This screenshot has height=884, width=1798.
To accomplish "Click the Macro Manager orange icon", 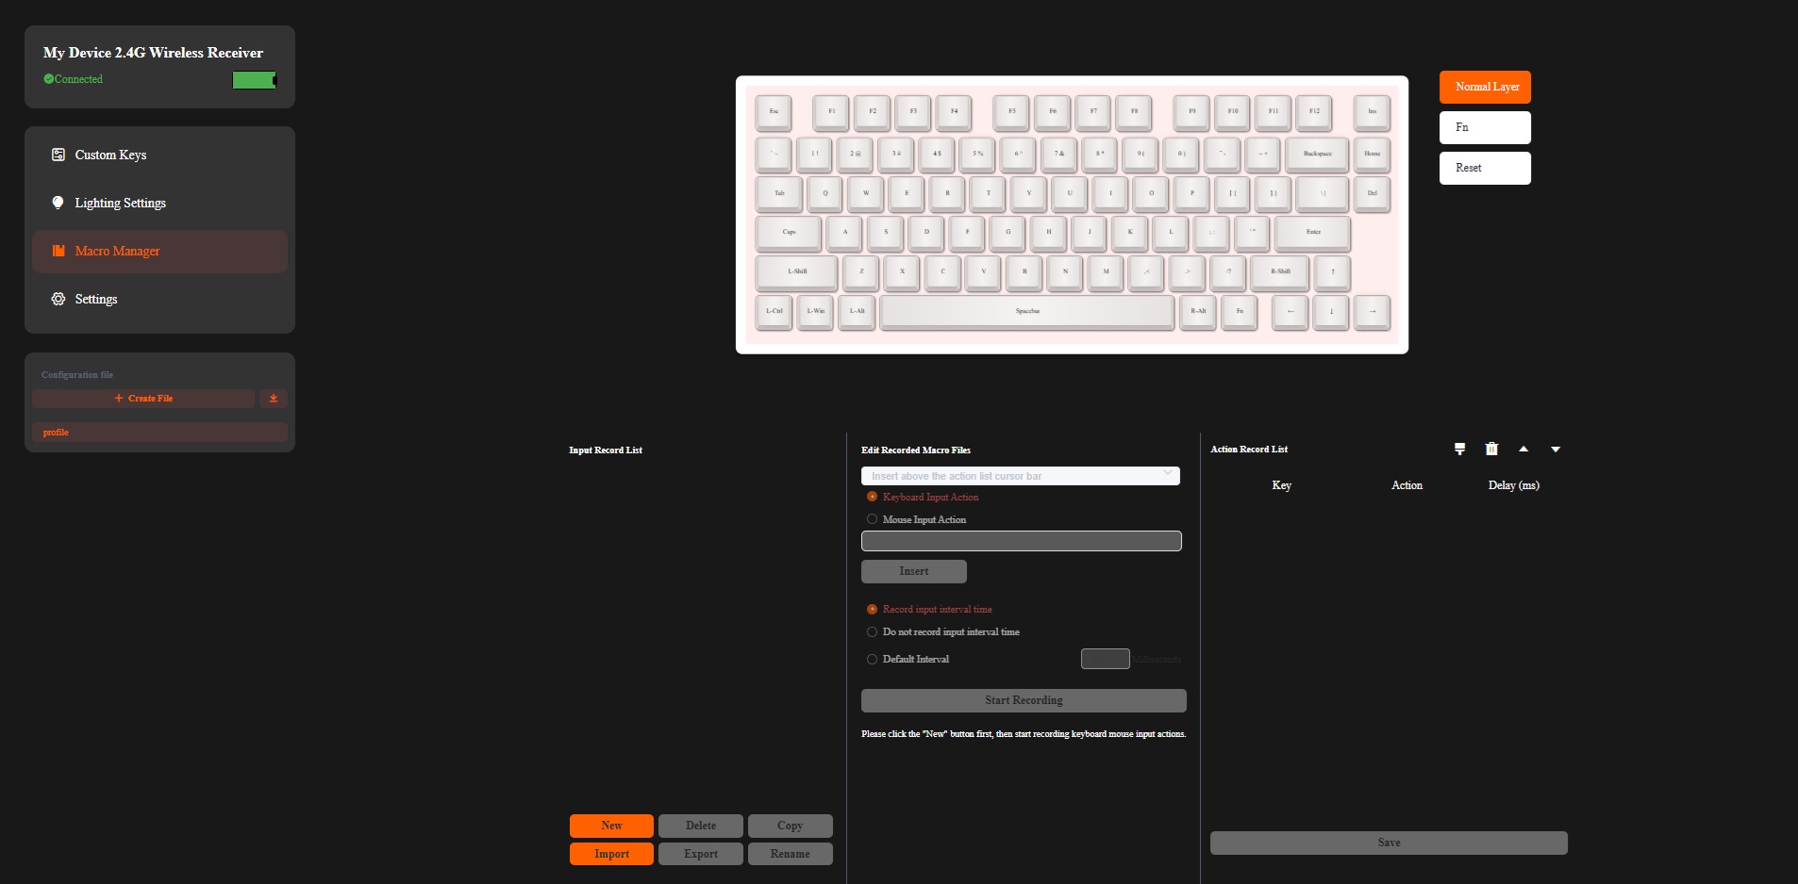I will (58, 251).
